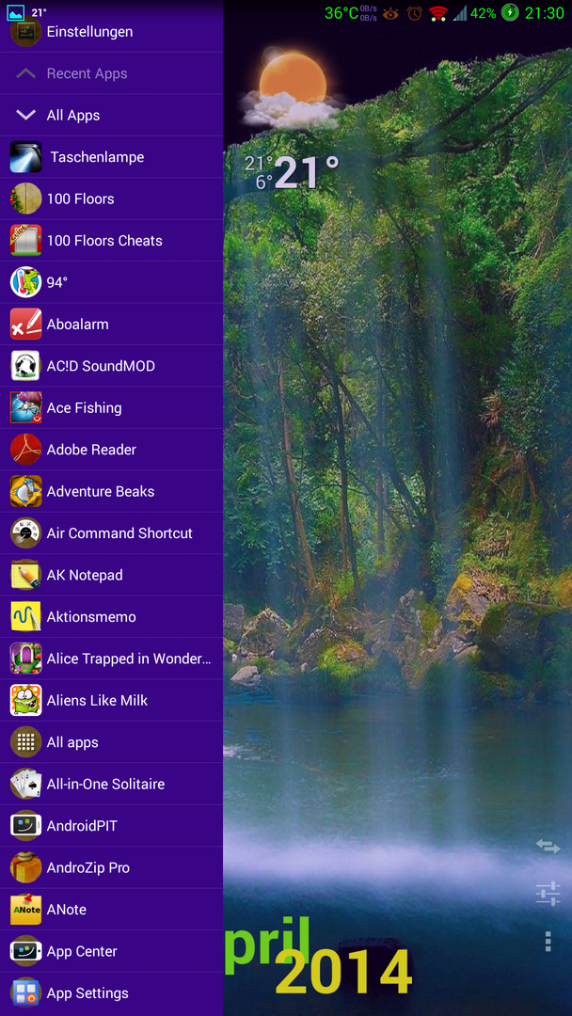Launch the AC!D SoundMOD headphones icon
Viewport: 572px width, 1016px height.
(x=26, y=365)
